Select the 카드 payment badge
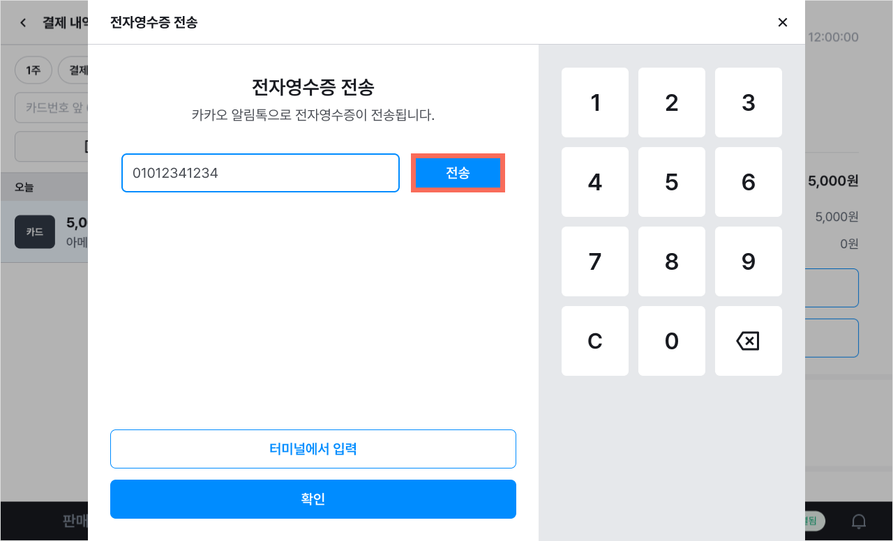The height and width of the screenshot is (541, 893). [34, 232]
